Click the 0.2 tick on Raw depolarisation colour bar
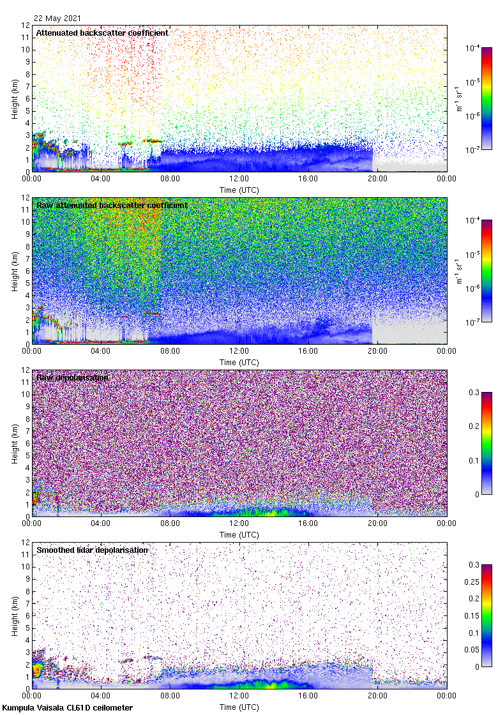The height and width of the screenshot is (715, 498). [474, 426]
